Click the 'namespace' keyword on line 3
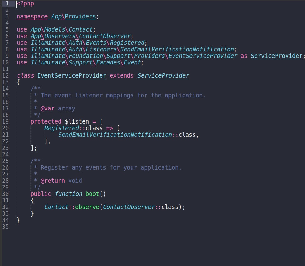The width and height of the screenshot is (305, 266). (32, 17)
